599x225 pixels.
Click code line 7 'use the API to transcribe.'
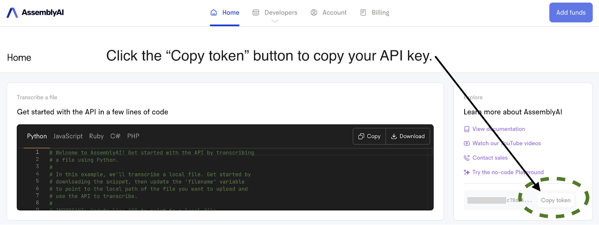tap(93, 196)
